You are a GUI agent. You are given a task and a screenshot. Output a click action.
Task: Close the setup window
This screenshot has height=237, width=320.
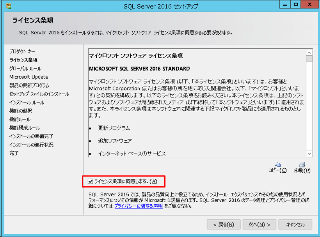point(309,4)
